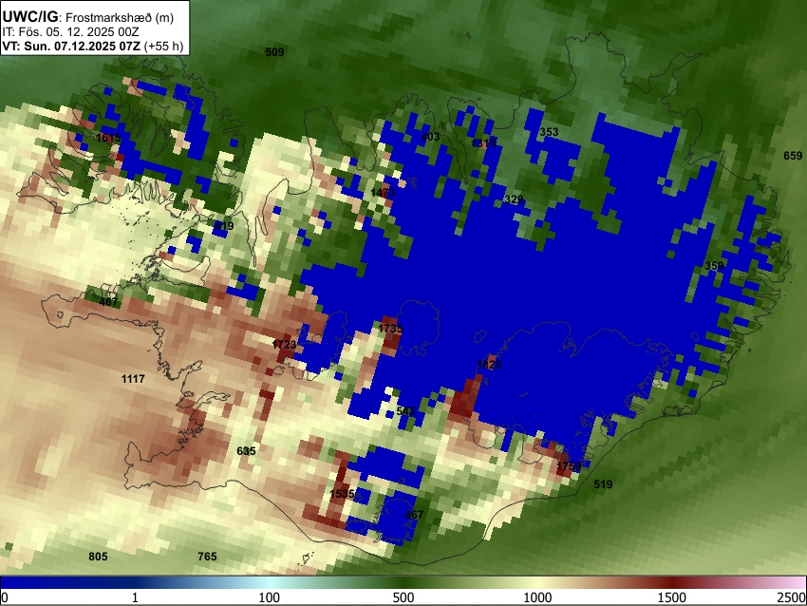
Task: Click the 100 tick on color scale
Action: coord(270,597)
